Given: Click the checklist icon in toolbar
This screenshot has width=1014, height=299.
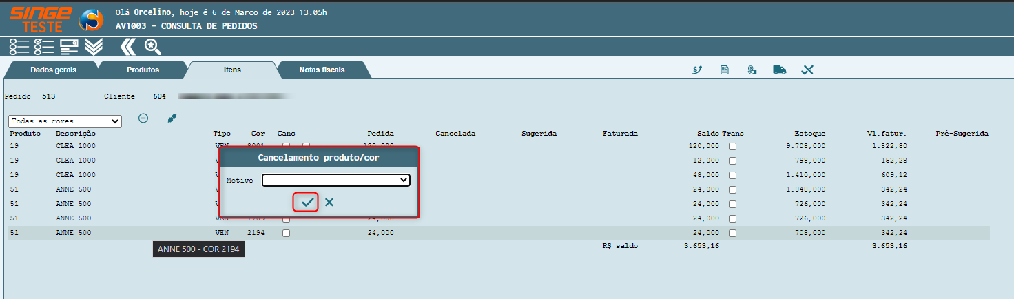Looking at the screenshot, I should [x=43, y=47].
